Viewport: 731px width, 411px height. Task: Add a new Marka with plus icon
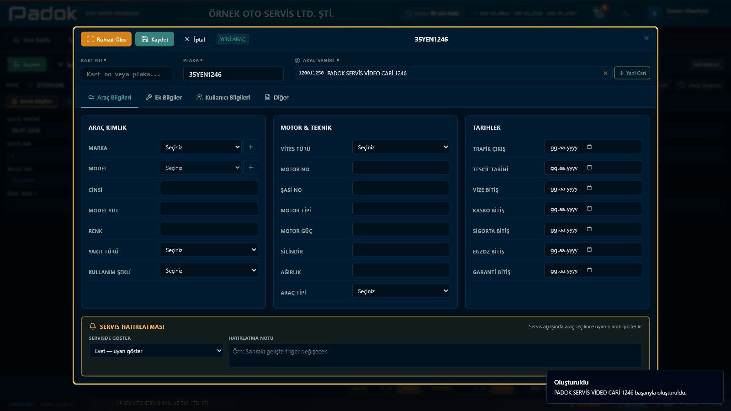(x=251, y=147)
